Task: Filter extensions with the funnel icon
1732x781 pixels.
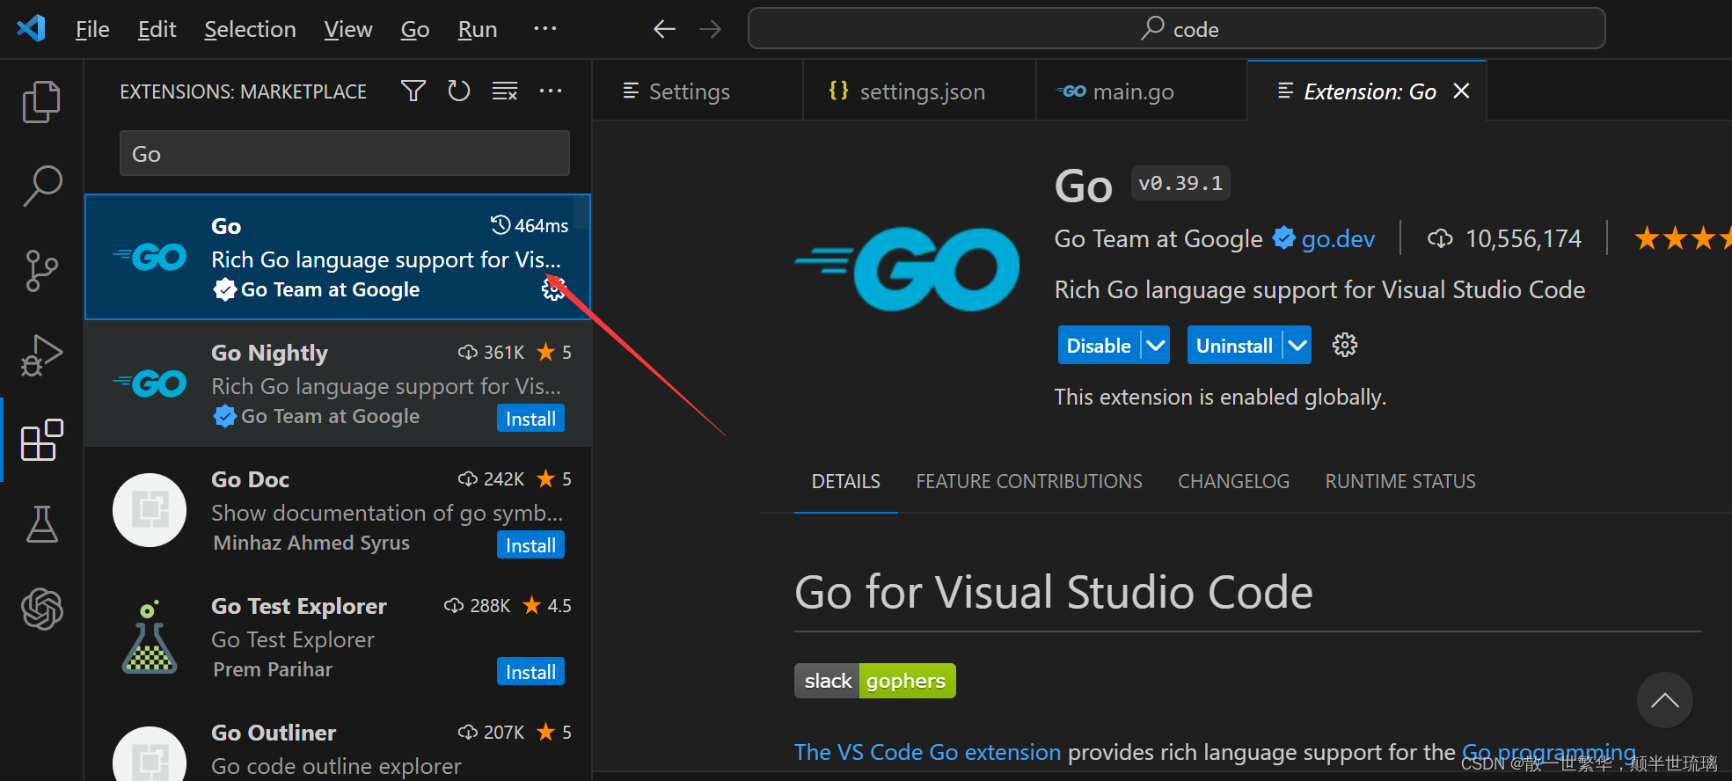Action: [x=413, y=91]
